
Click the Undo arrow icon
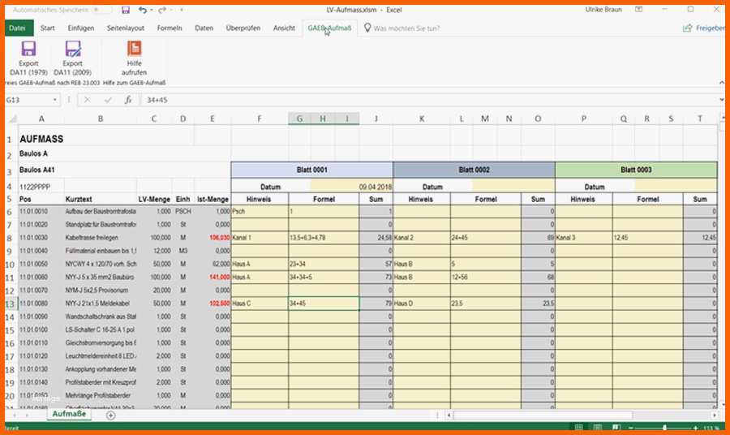point(143,10)
